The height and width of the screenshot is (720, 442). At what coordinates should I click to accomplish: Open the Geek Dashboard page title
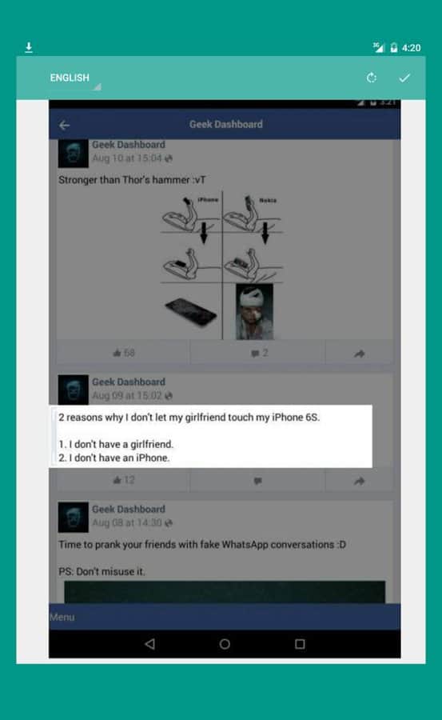click(226, 125)
